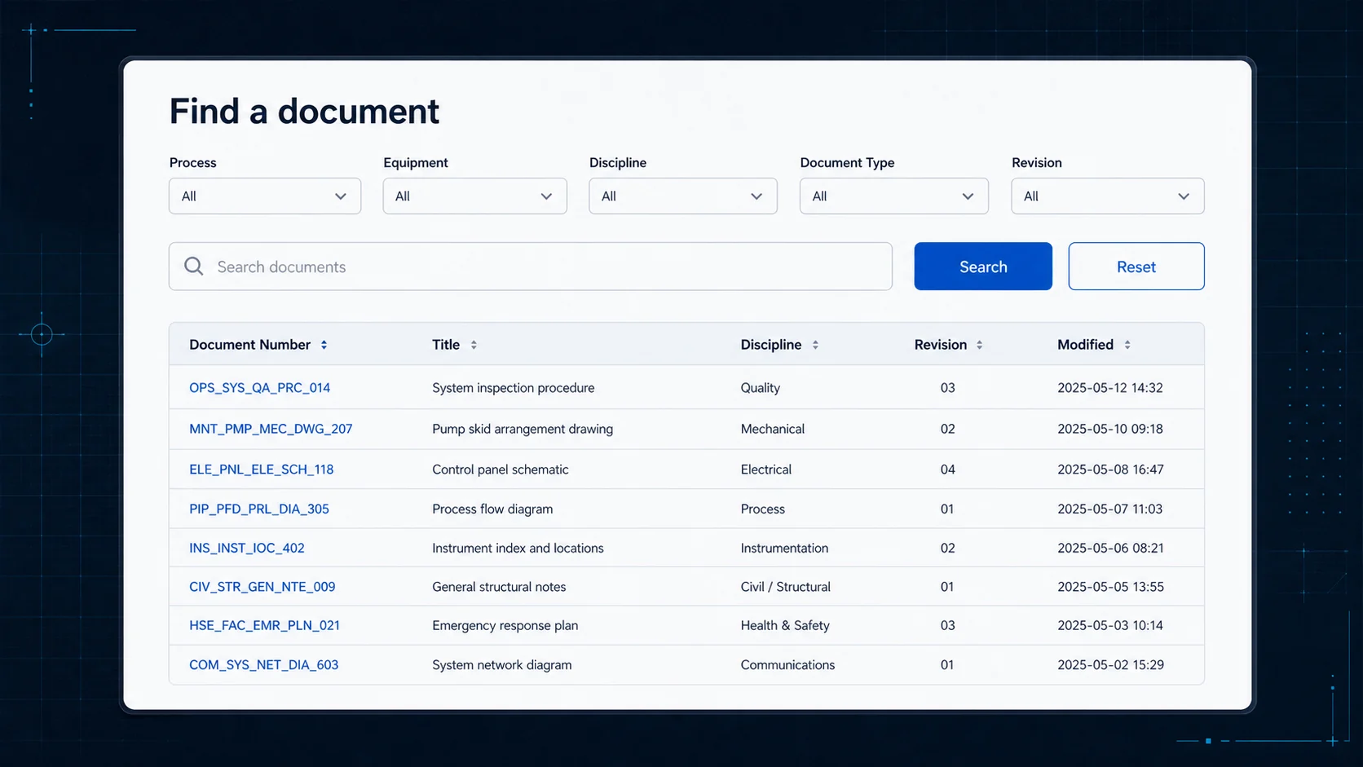Open the Process filter dropdown

coord(265,196)
